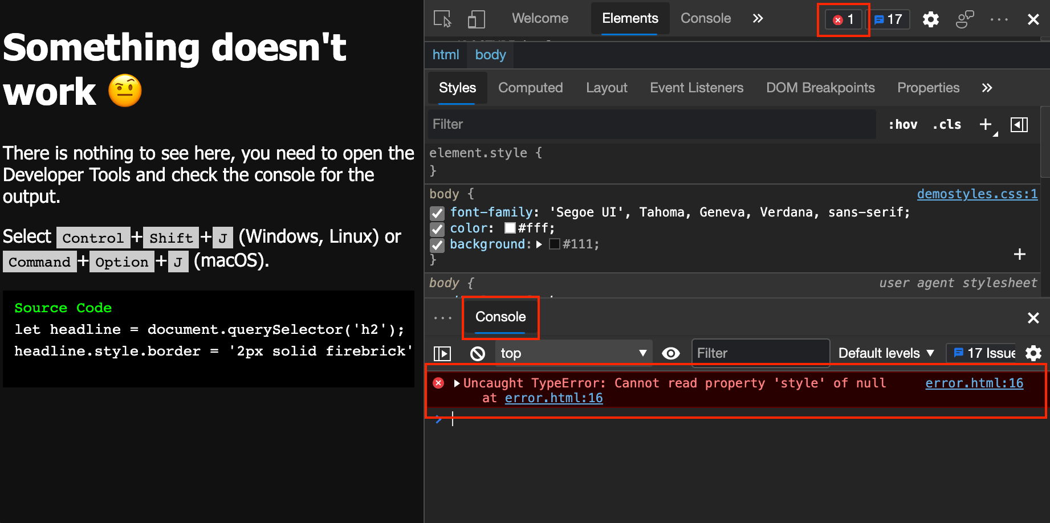Open the 17 issues badge in top toolbar
The width and height of the screenshot is (1050, 523).
coord(889,19)
